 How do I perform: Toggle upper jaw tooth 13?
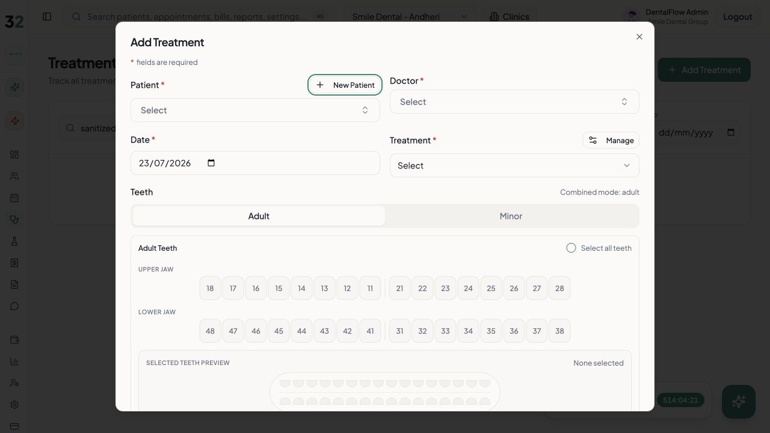coord(324,288)
